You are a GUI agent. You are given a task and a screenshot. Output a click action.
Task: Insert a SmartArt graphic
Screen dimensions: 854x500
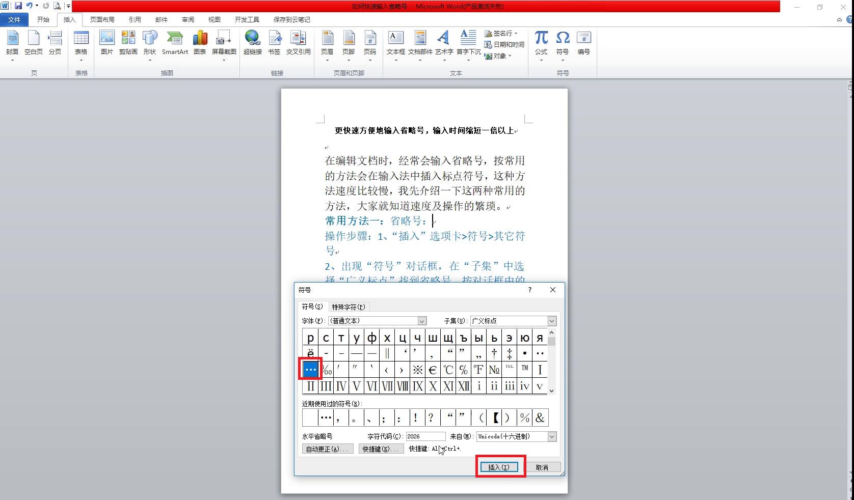175,43
